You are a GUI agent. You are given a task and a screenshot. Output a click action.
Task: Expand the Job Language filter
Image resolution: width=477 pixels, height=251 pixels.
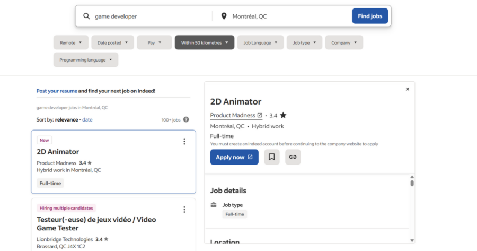[260, 42]
